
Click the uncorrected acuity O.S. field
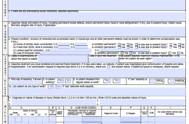81,44
